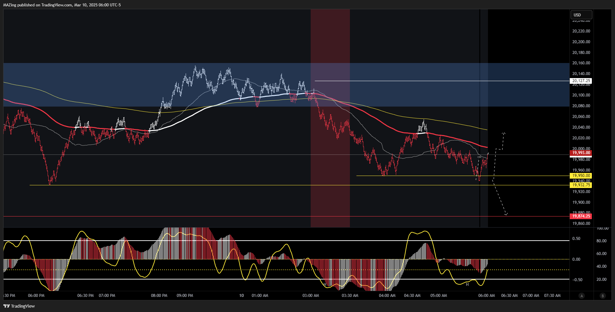The height and width of the screenshot is (312, 615).
Task: Click the 80.00 indicator scale value
Action: pos(602,241)
